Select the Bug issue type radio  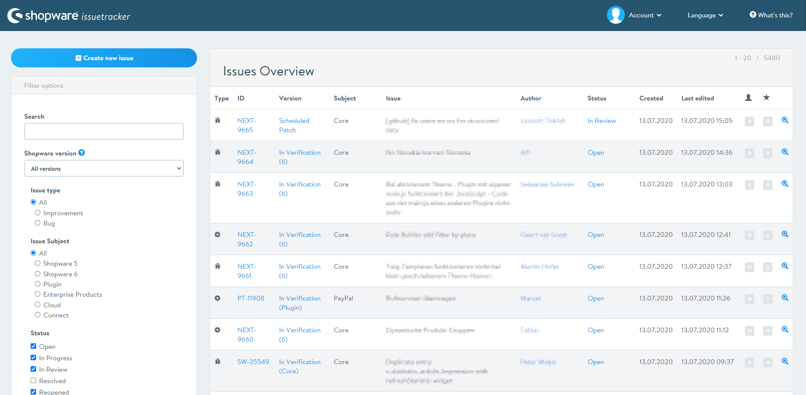click(x=38, y=223)
